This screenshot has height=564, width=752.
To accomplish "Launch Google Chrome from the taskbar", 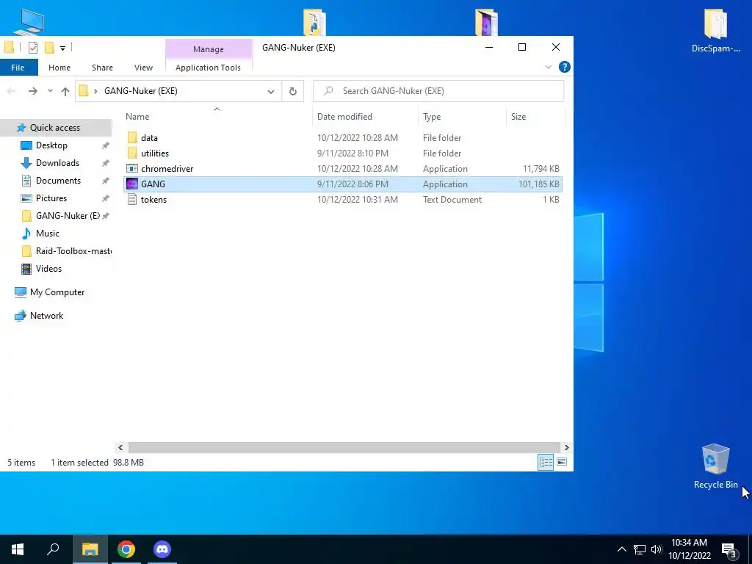I will coord(126,549).
